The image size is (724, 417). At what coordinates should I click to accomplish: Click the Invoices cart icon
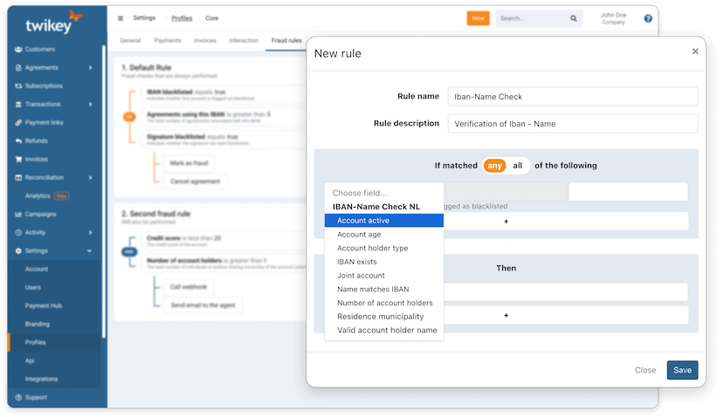(x=18, y=159)
